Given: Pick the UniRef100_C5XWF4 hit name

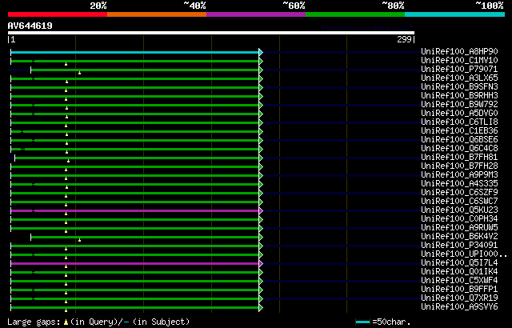Looking at the screenshot, I should (459, 281).
